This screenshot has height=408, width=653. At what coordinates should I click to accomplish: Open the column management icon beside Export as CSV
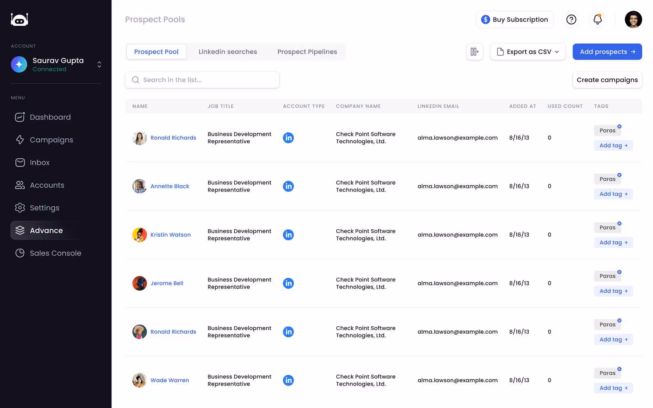pyautogui.click(x=475, y=52)
